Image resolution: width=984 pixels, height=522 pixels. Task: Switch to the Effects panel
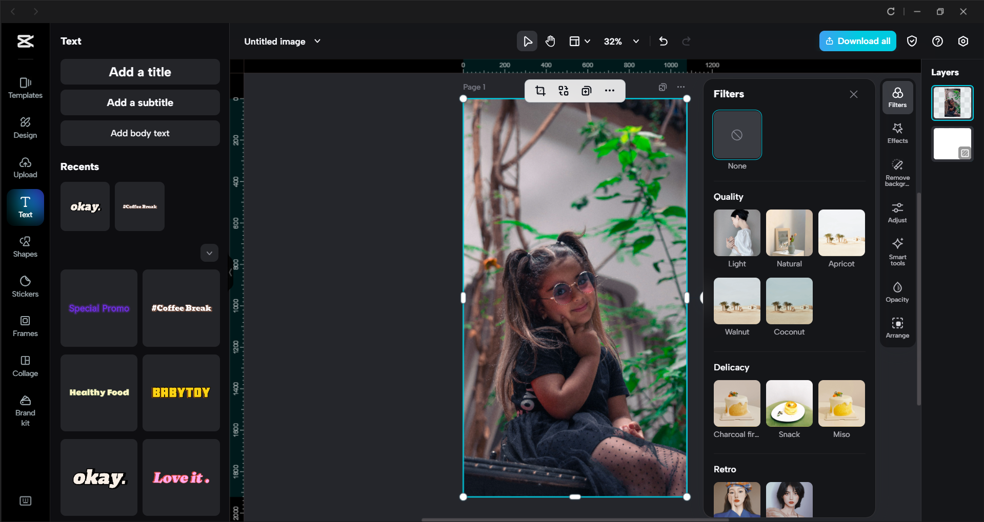coord(897,133)
